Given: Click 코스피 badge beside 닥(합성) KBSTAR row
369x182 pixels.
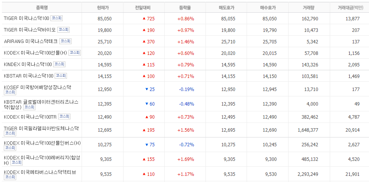Looking at the screenshot, I should [29, 107].
